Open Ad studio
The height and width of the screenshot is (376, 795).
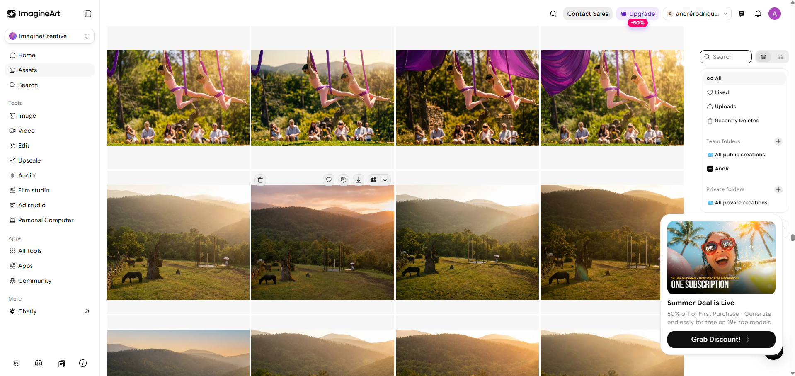tap(50, 205)
